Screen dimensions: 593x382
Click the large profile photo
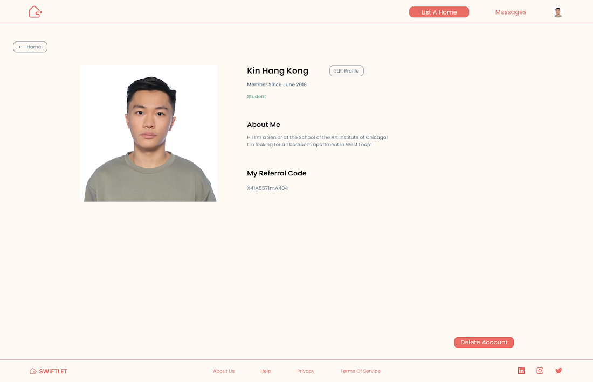tap(149, 133)
